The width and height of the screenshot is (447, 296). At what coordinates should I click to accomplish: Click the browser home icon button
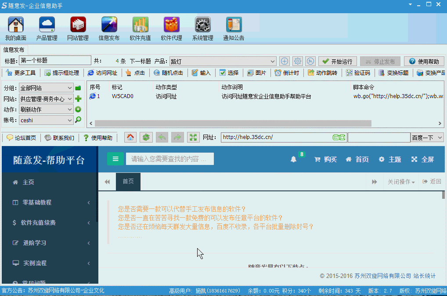point(130,138)
